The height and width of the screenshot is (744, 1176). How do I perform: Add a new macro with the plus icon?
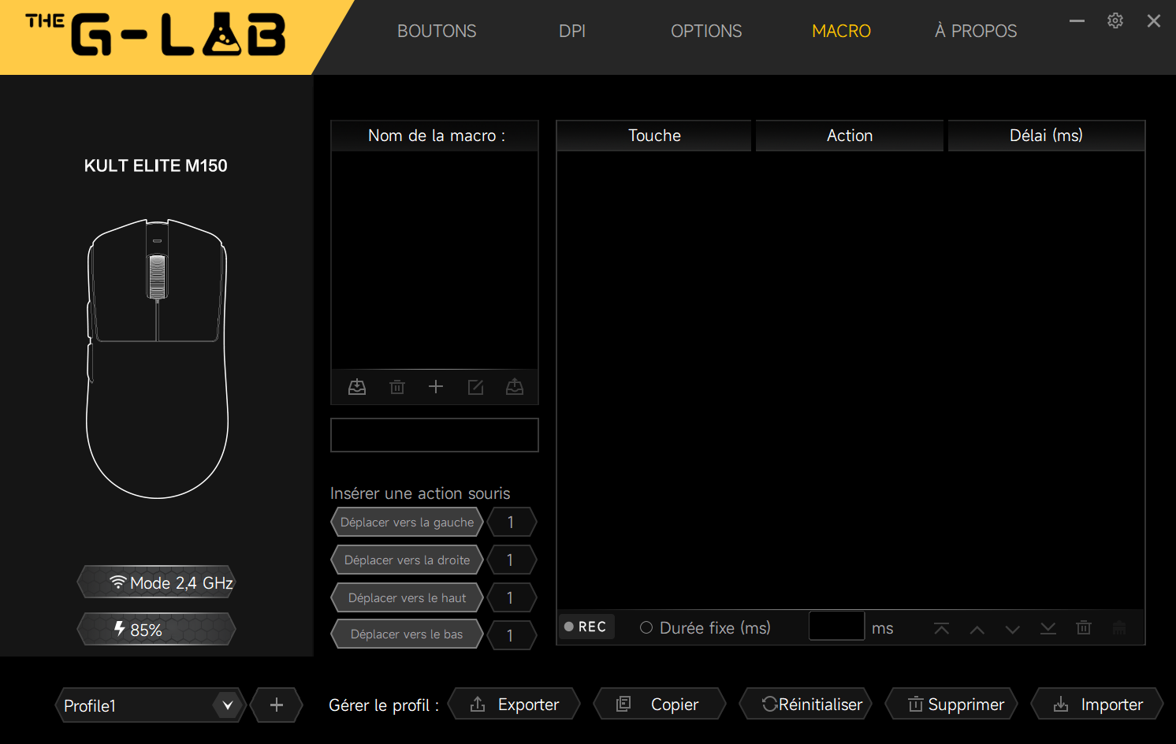click(x=436, y=387)
